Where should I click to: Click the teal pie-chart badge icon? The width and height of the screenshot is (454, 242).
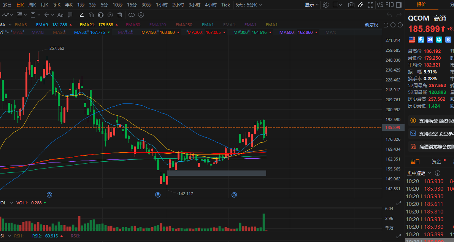439,40
